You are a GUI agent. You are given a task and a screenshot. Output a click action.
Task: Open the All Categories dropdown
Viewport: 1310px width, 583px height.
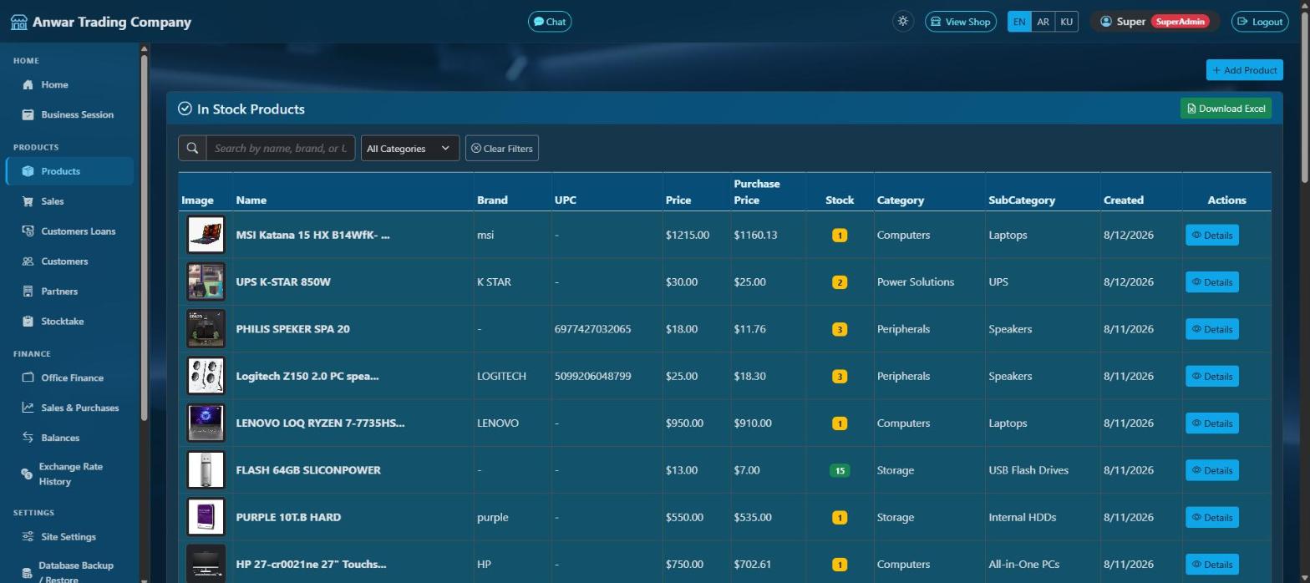(410, 148)
